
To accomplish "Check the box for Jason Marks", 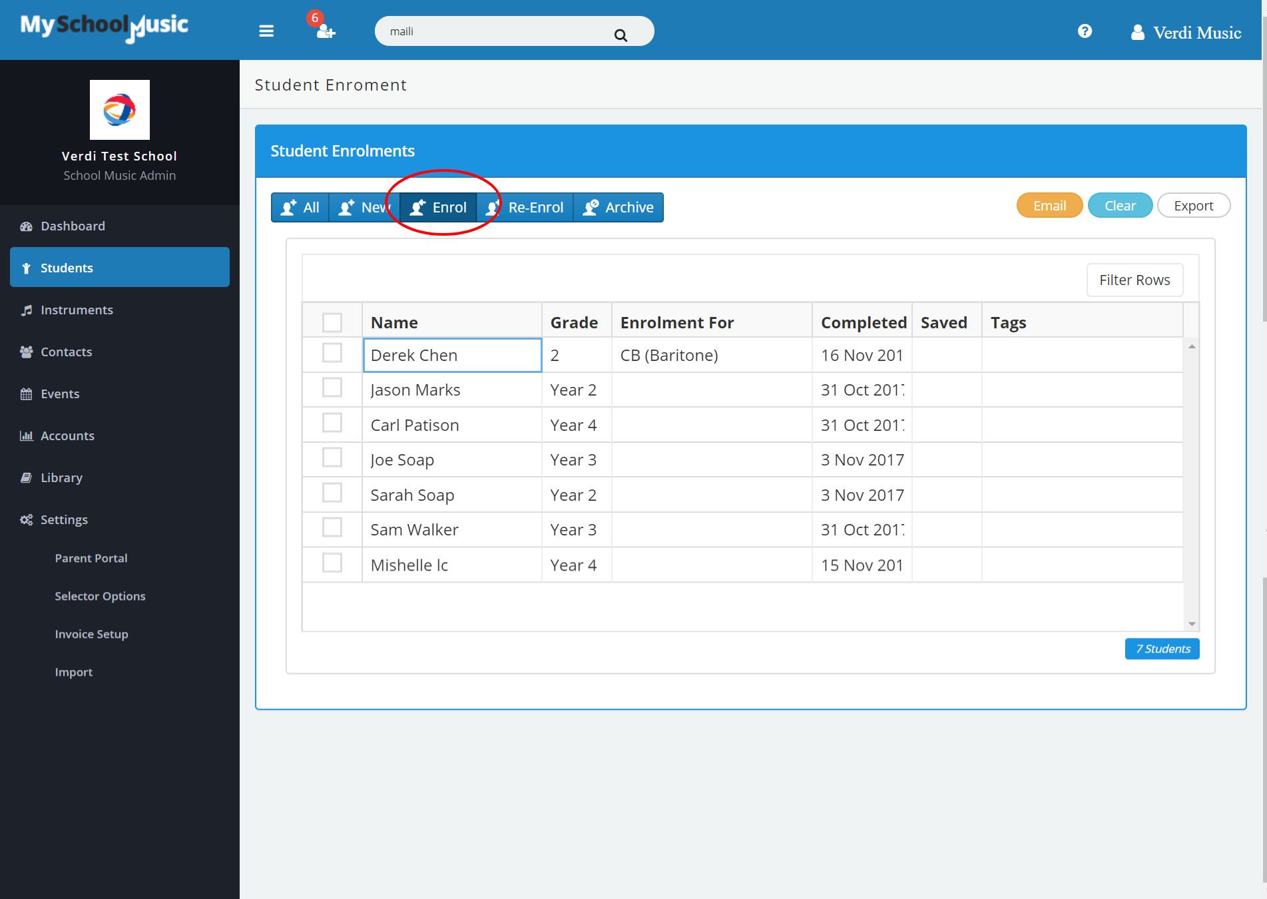I will 332,388.
